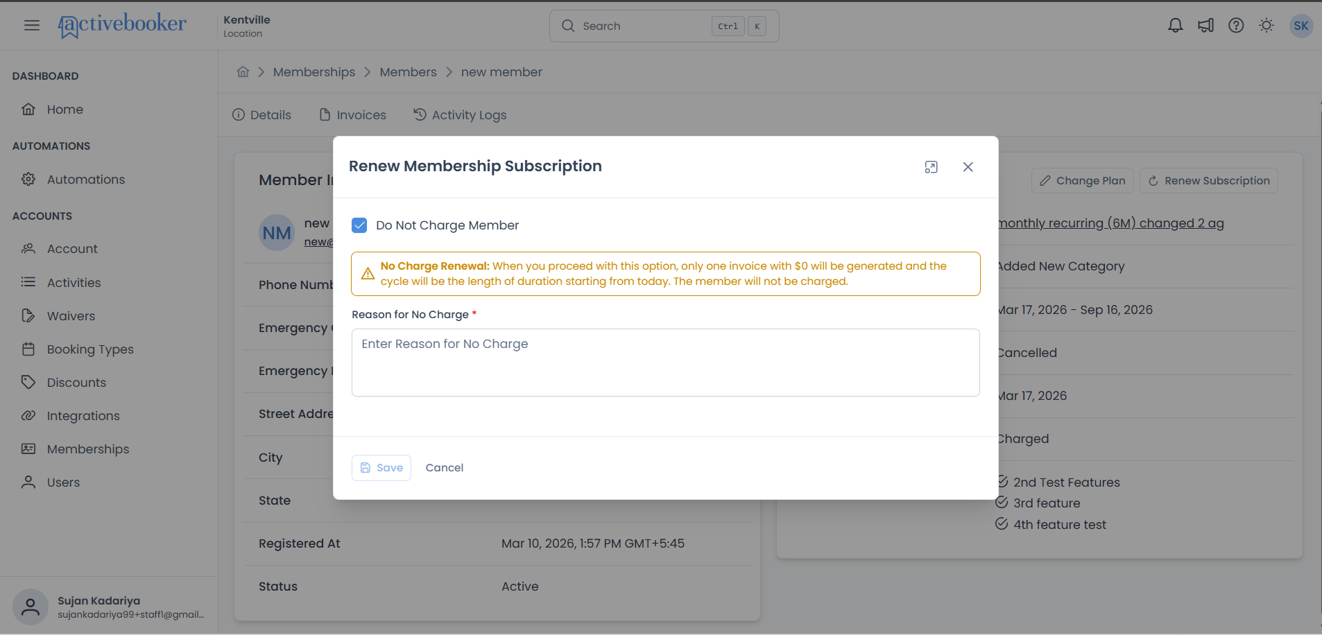This screenshot has height=635, width=1322.
Task: Click the Ctrl K shortcut badge
Action: pos(739,26)
